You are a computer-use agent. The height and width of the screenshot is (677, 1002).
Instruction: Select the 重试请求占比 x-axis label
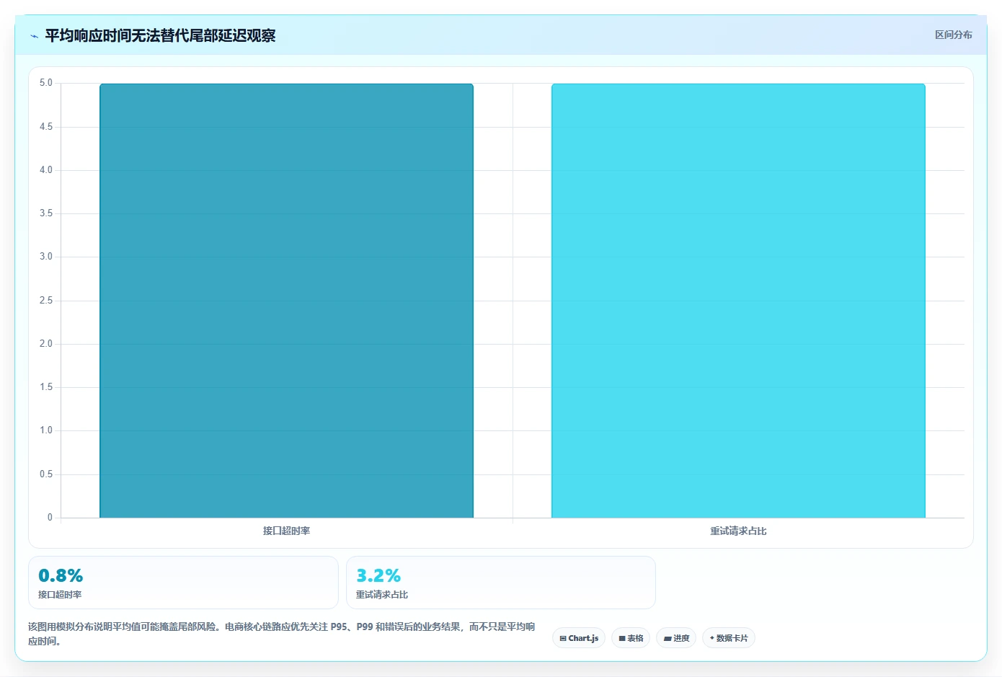(x=738, y=531)
